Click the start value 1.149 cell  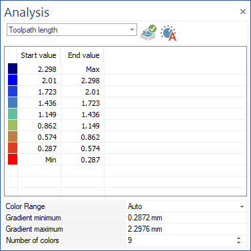(39, 115)
